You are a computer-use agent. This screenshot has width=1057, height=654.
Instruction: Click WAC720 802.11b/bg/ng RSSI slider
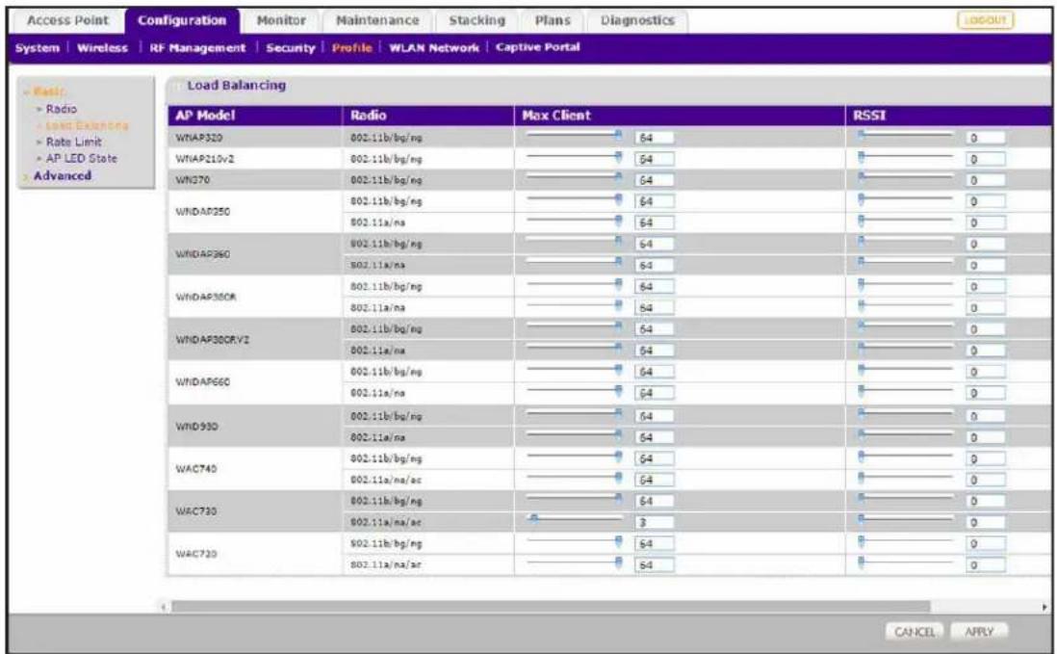[x=905, y=541]
